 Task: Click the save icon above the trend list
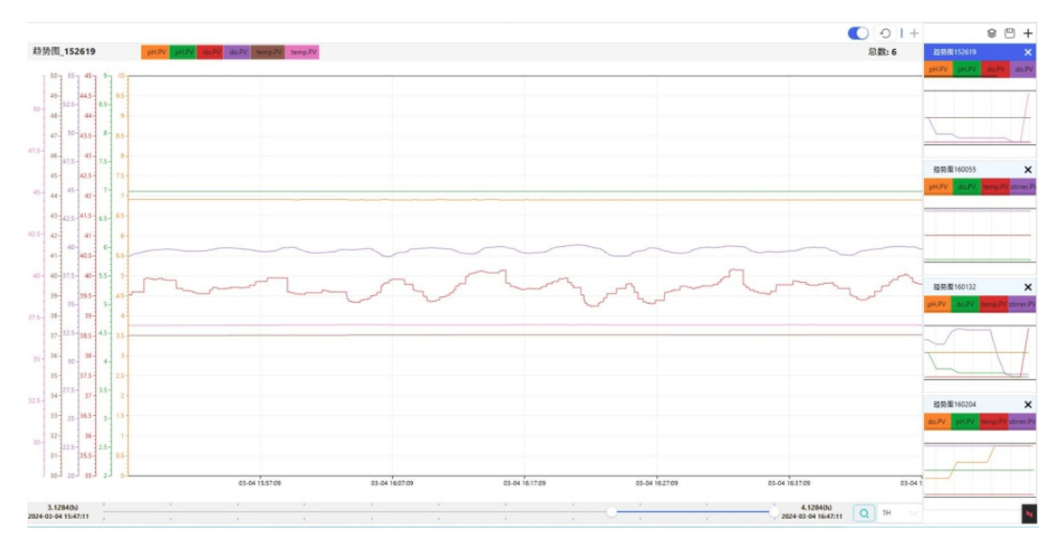pos(1009,33)
